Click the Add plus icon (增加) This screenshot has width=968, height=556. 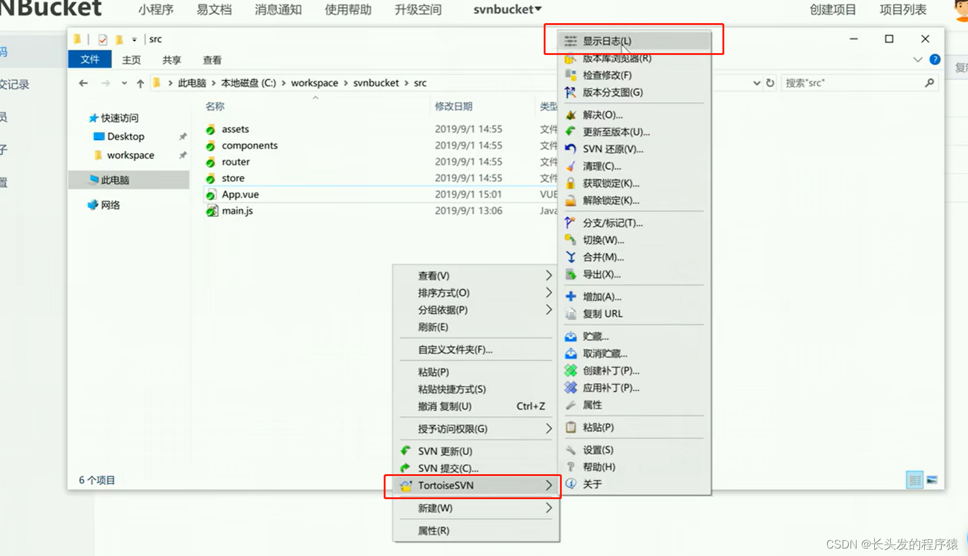coord(571,297)
